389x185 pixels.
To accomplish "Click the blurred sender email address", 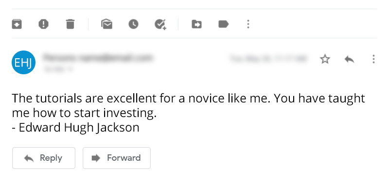I will click(98, 58).
